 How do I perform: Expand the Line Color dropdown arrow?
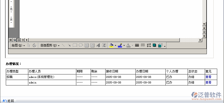point(124,46)
